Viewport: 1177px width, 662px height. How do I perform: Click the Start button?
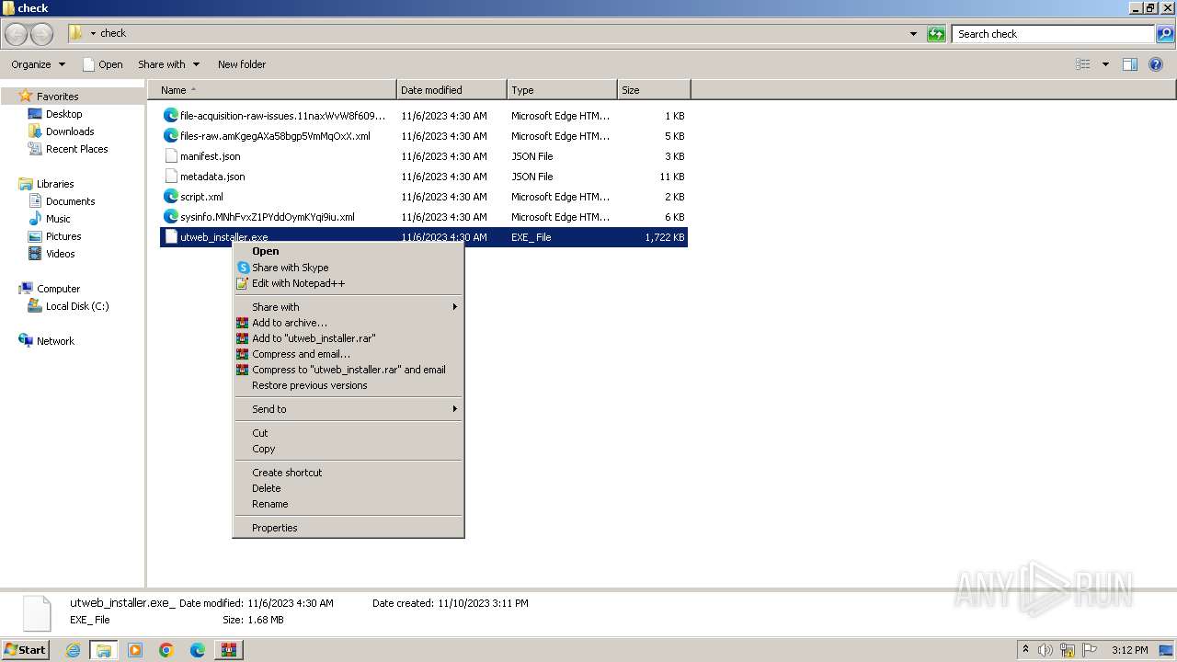[x=25, y=650]
